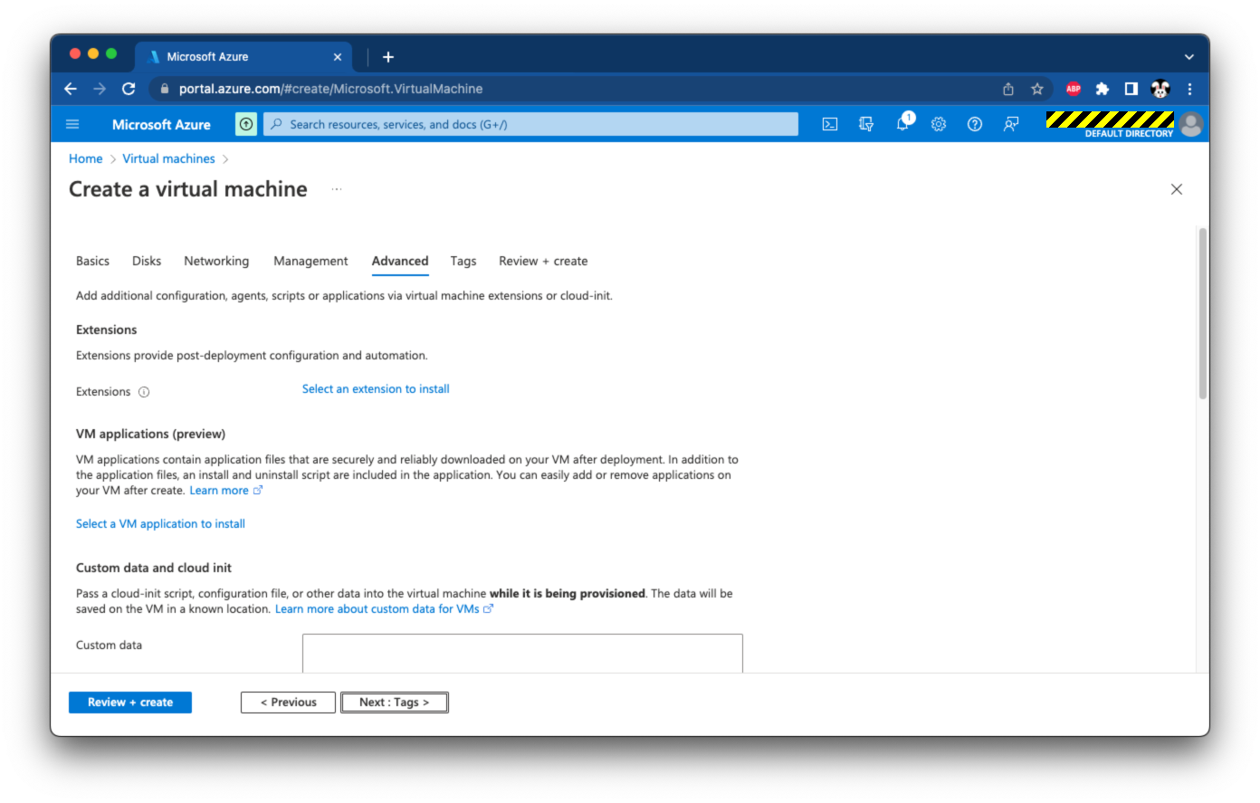Screen dimensions: 1260x803
Task: Click the Review + create button
Action: [130, 703]
